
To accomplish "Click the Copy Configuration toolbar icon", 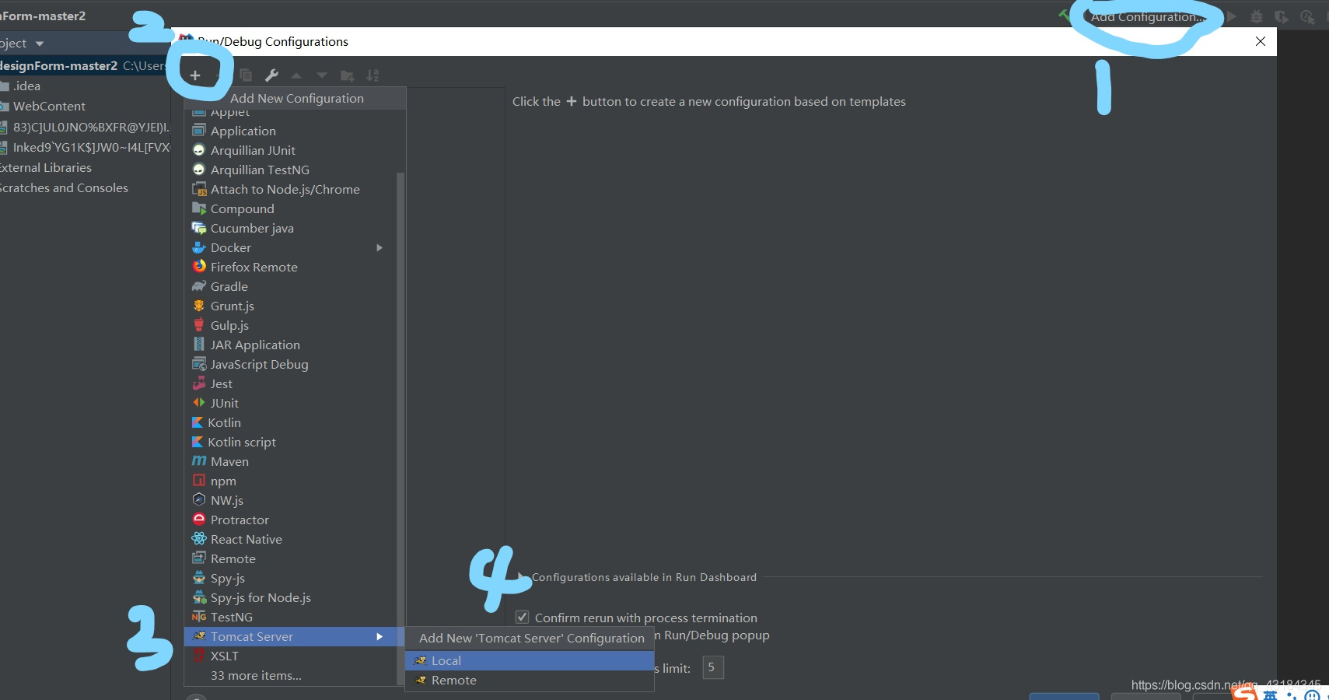I will pos(246,75).
